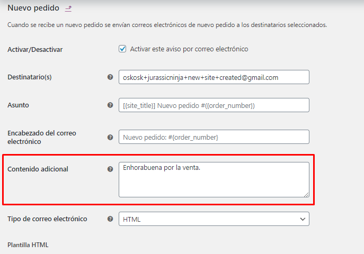
Task: Click the Contenido adicional label
Action: click(38, 169)
